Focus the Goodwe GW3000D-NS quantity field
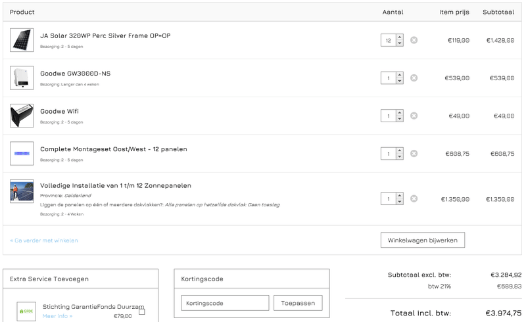Screen dimensions: 526x322 click(x=389, y=78)
